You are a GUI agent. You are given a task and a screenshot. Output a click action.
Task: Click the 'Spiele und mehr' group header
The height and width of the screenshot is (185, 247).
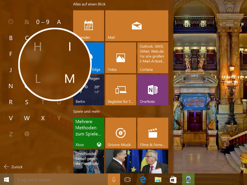point(86,112)
